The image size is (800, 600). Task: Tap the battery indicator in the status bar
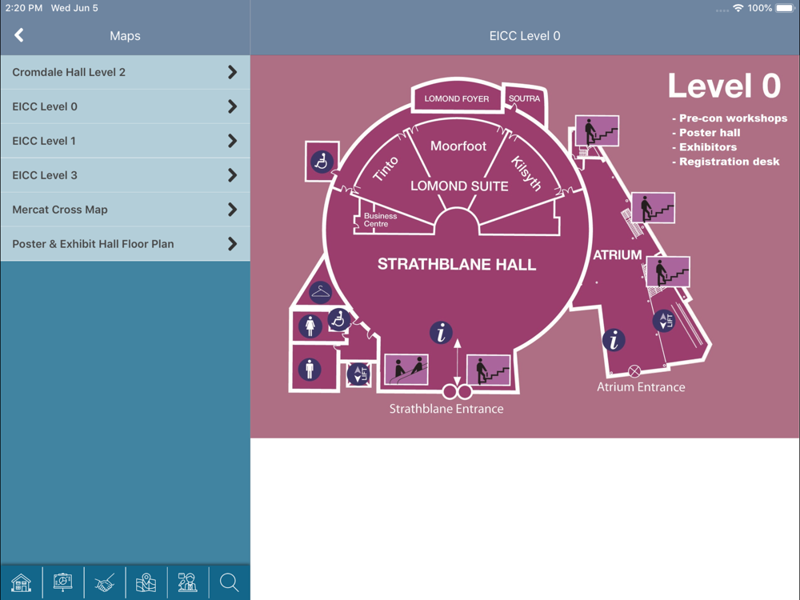[x=785, y=8]
